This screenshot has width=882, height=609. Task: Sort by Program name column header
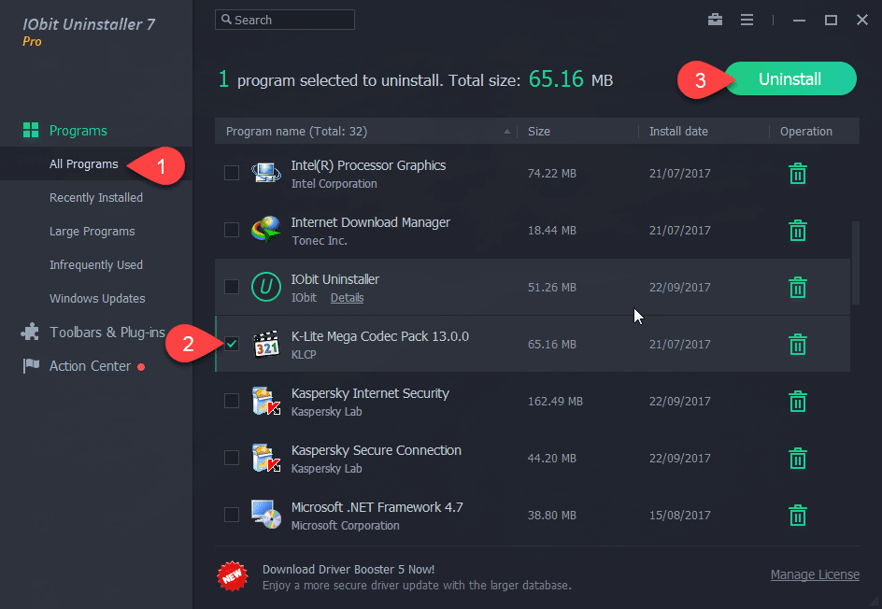pos(365,132)
